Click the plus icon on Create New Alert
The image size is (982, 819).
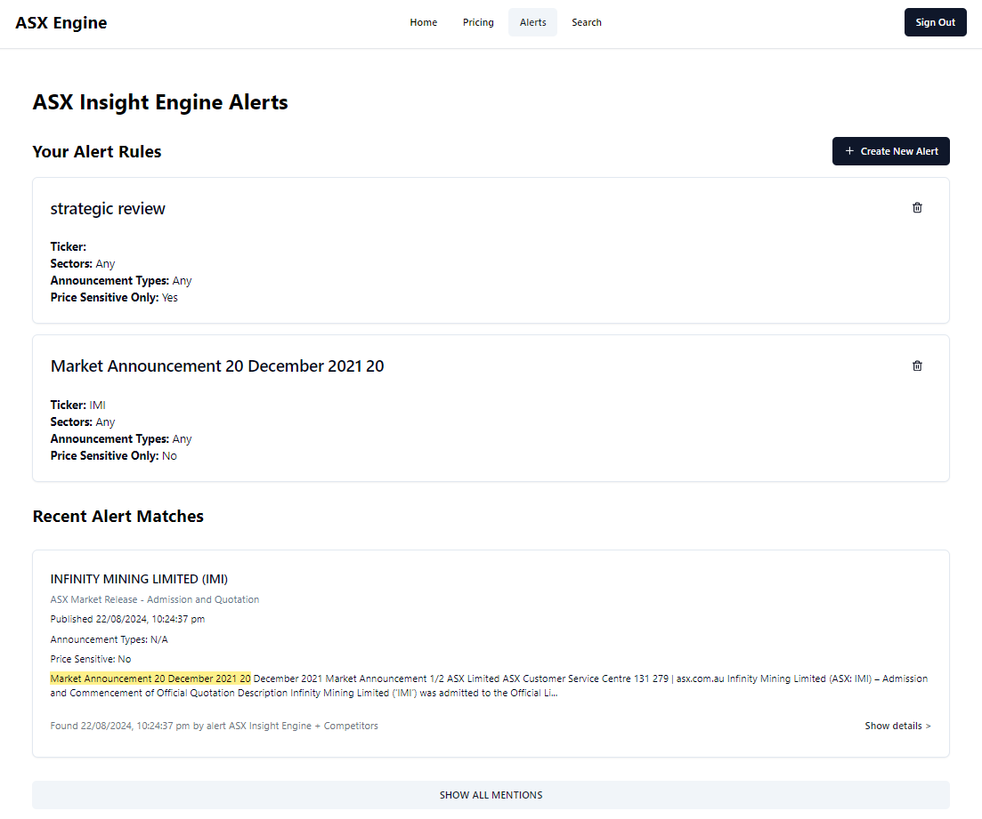(848, 151)
